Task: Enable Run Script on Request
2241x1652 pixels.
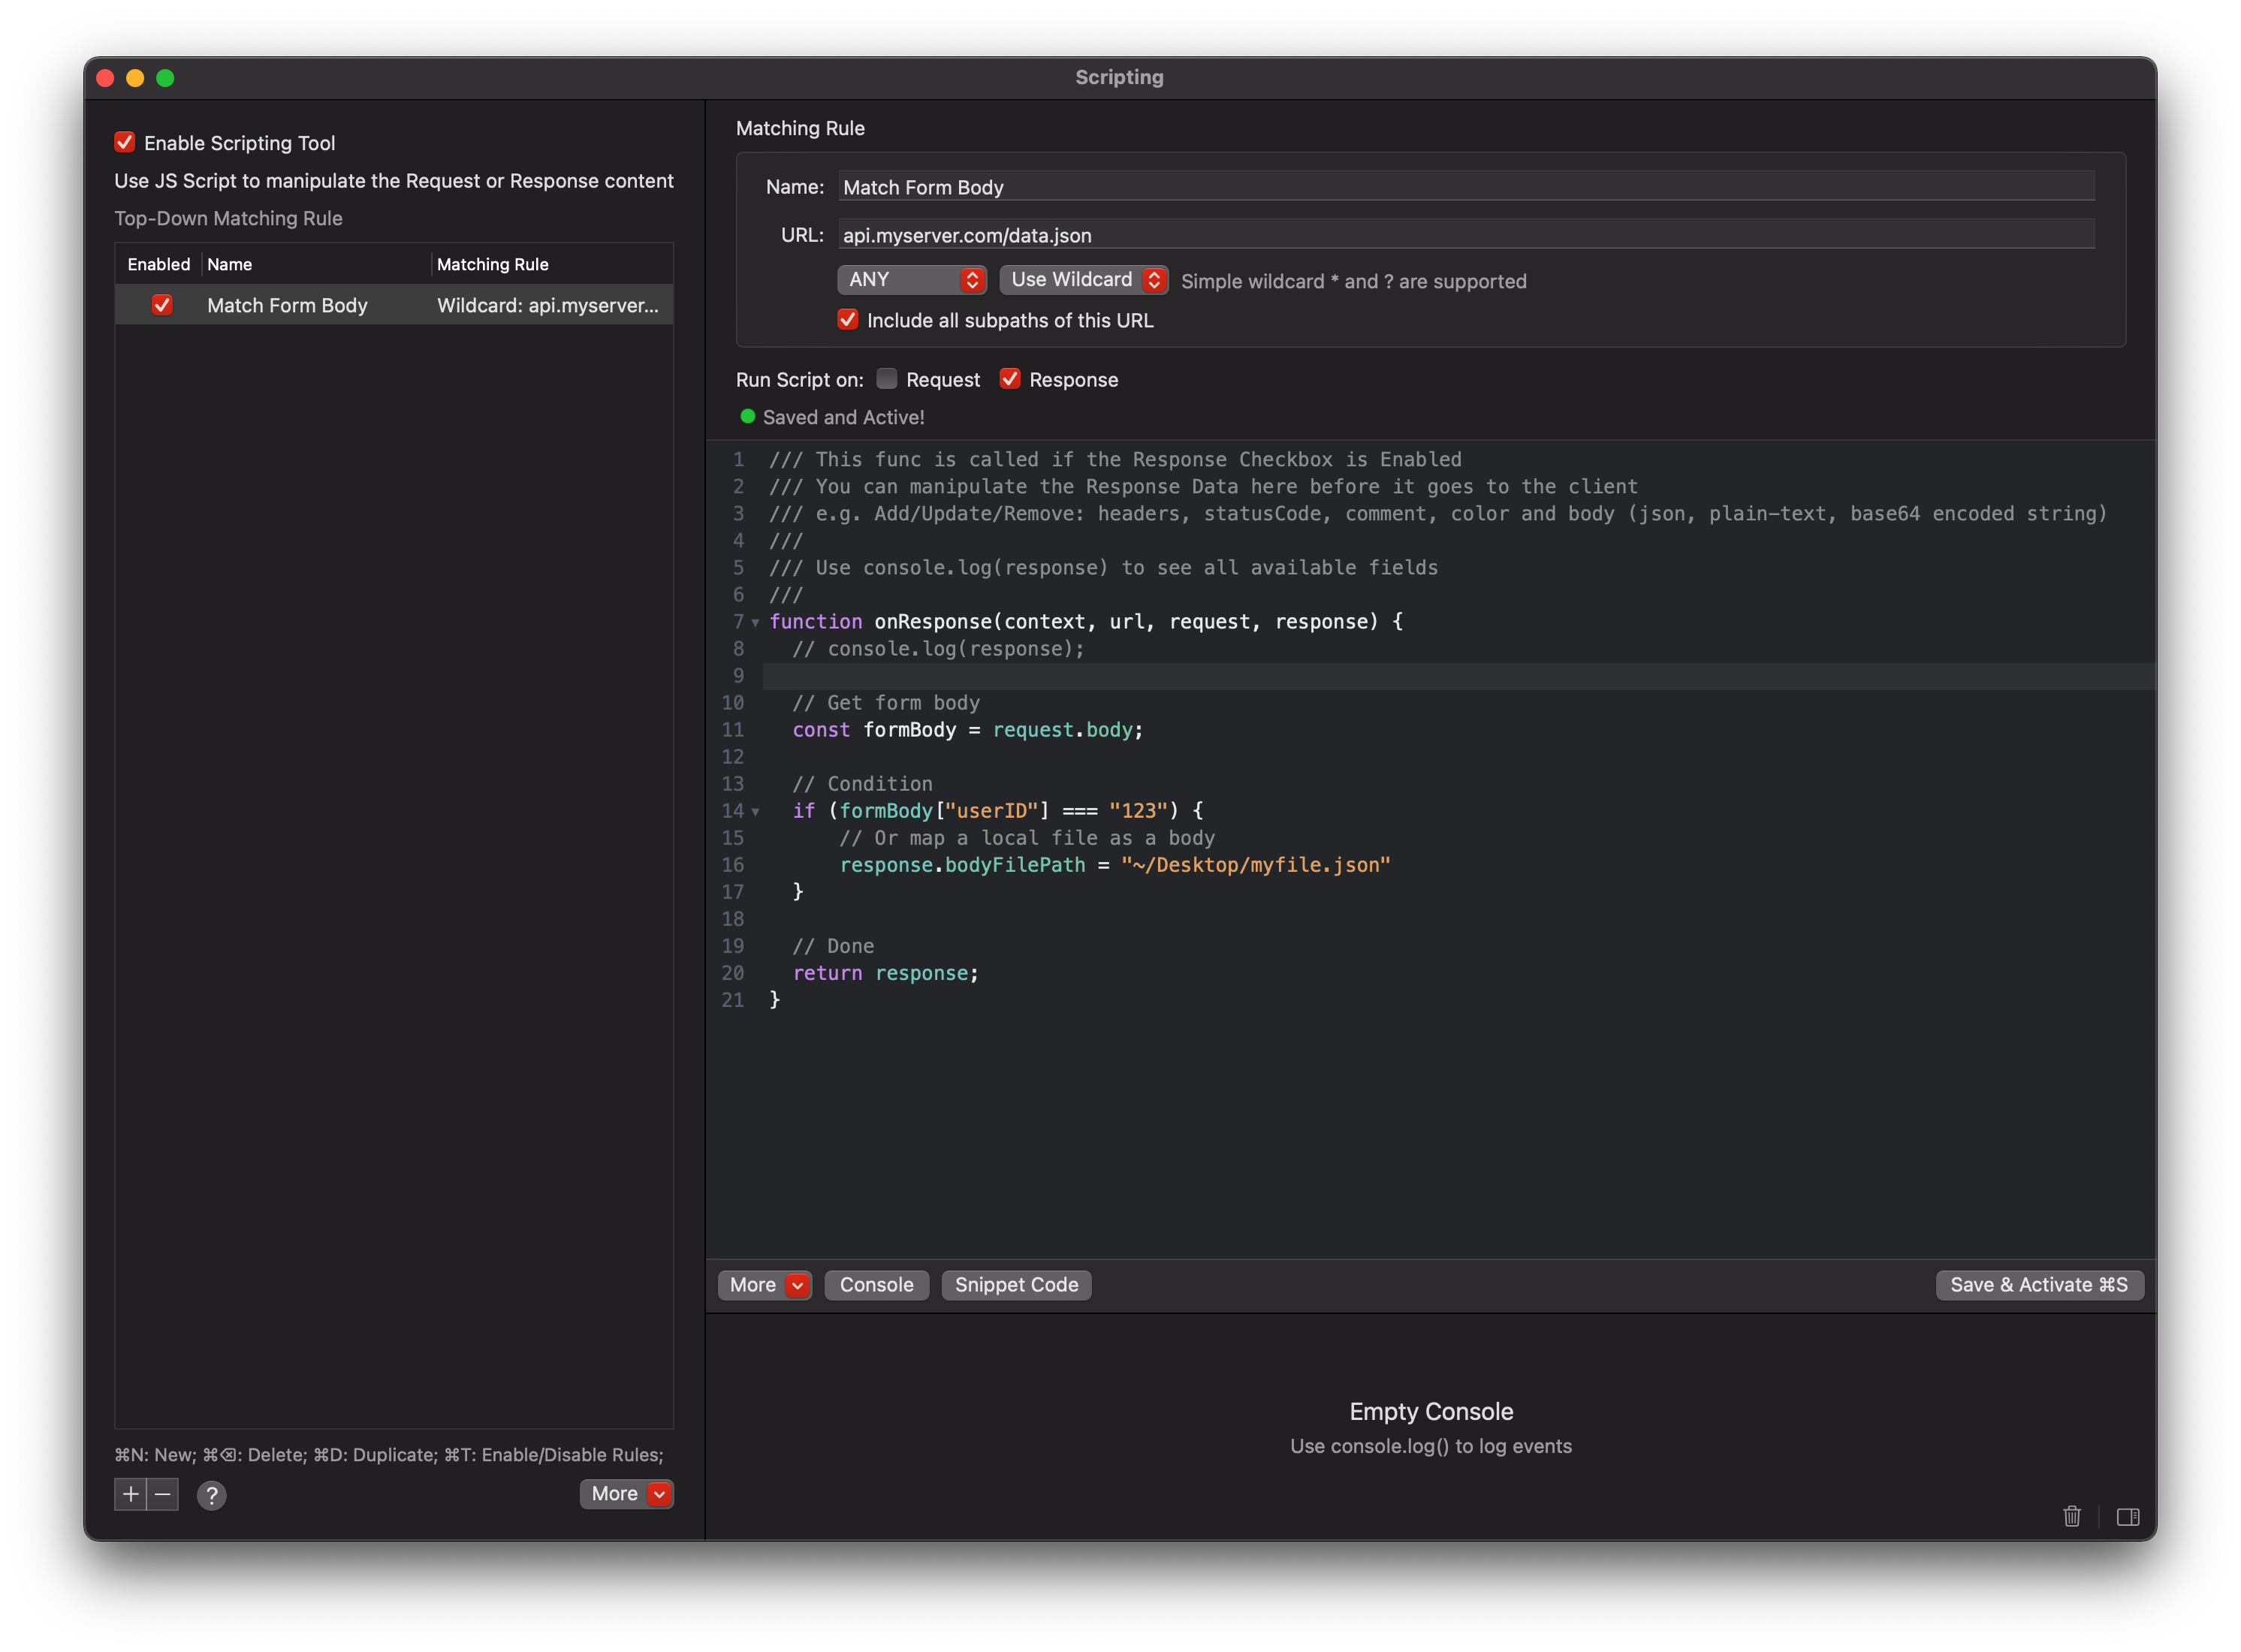Action: pyautogui.click(x=886, y=379)
